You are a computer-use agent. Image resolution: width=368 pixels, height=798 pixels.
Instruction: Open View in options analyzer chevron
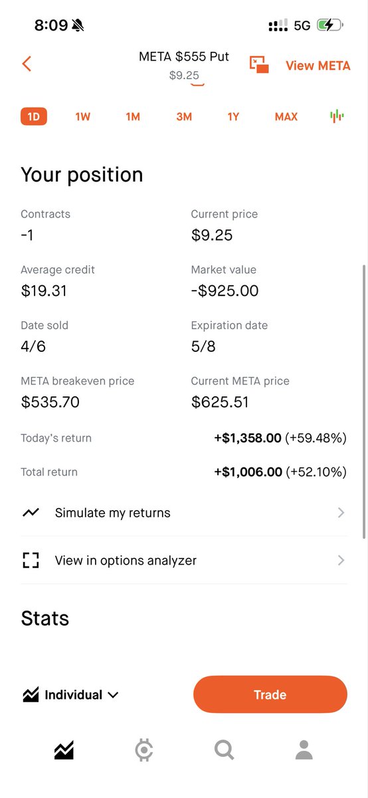[341, 561]
